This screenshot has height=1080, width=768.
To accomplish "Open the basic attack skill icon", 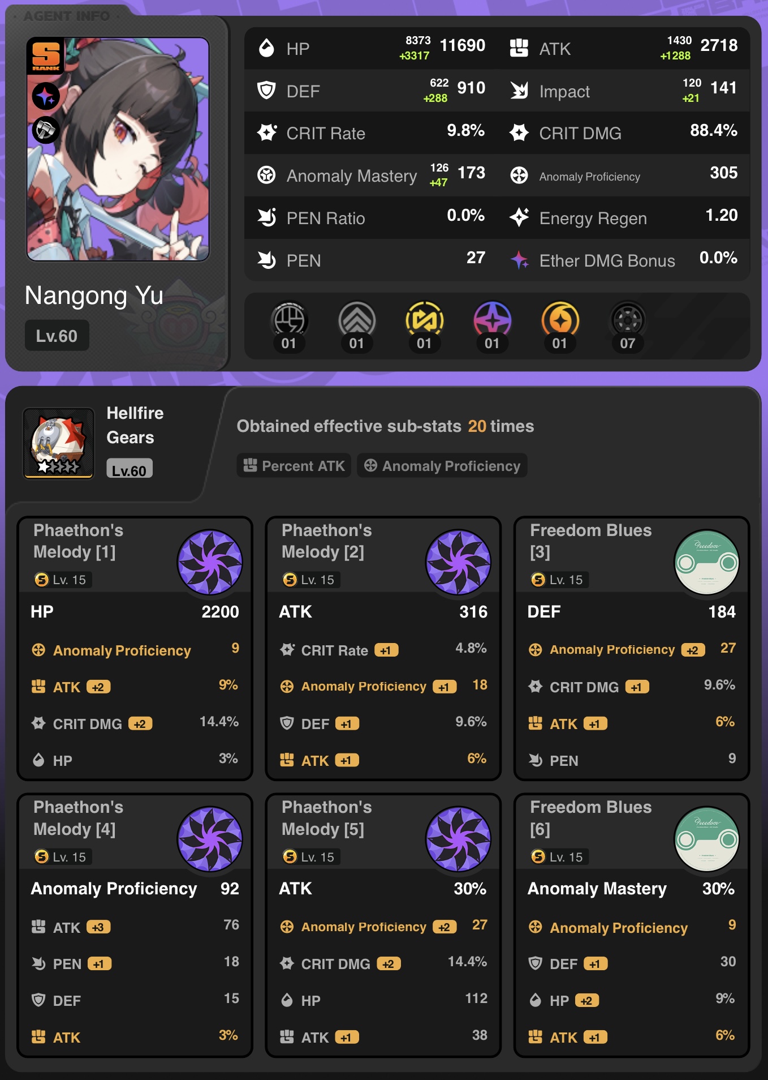I will click(289, 320).
